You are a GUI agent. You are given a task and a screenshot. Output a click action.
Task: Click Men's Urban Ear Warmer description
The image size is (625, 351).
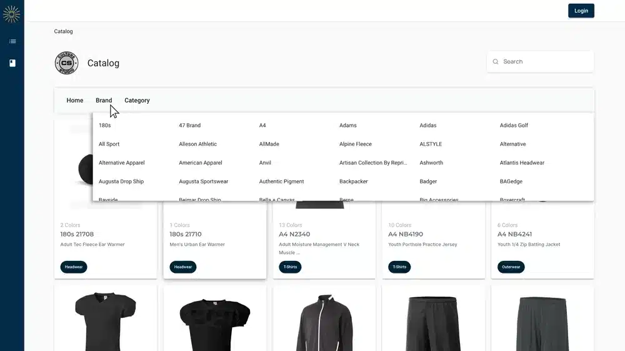tap(197, 245)
